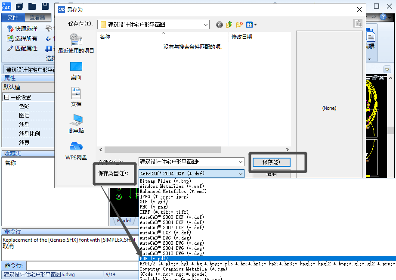
Task: Click the 线型 property row
Action: [28, 124]
